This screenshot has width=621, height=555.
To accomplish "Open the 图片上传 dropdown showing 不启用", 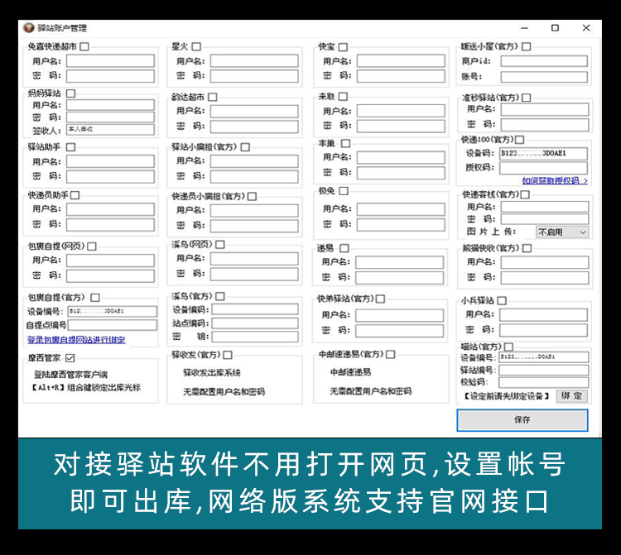I will tap(562, 232).
